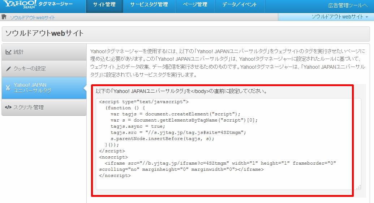Click the pencil icon for クッキーの設定

[8, 69]
